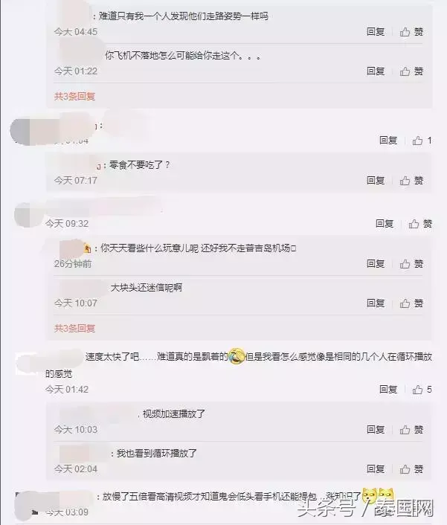
Task: Reply to the 01:22 airplane comment
Action: (376, 71)
